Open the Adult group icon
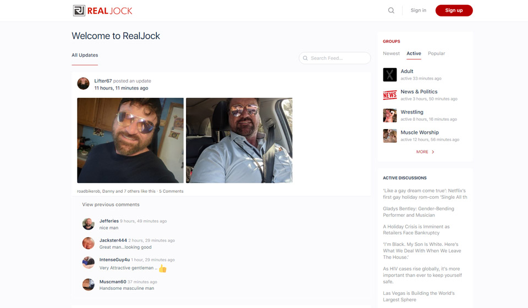This screenshot has width=528, height=308. pos(389,75)
